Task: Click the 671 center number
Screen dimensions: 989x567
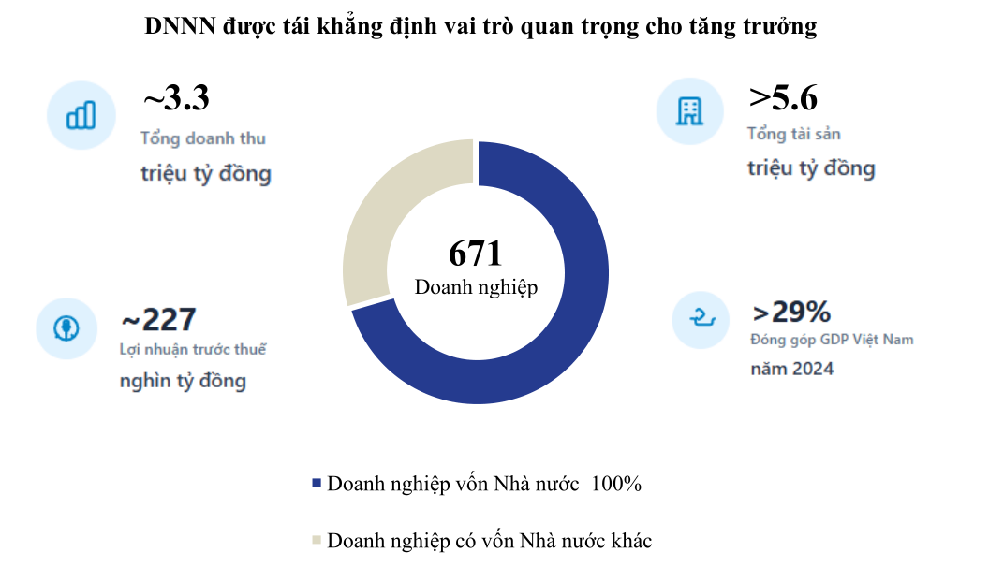Action: tap(476, 254)
